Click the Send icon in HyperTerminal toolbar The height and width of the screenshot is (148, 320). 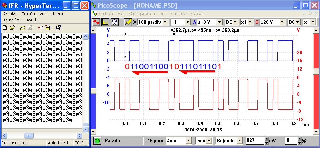[40, 28]
